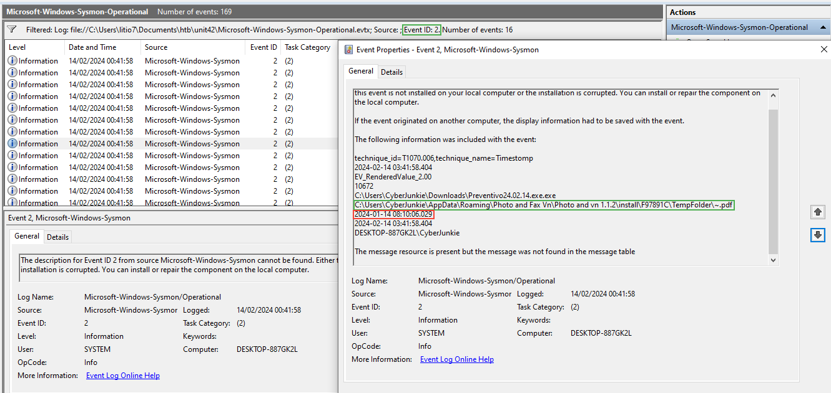Click the SYSTEM user value in the dialog
The image size is (831, 393).
click(433, 333)
